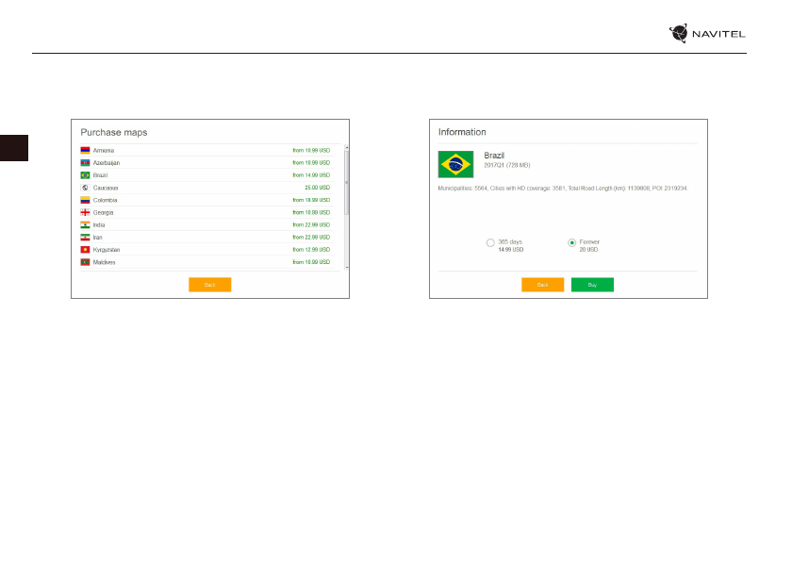The width and height of the screenshot is (792, 561).
Task: Click Back in the Information dialog
Action: pyautogui.click(x=542, y=284)
